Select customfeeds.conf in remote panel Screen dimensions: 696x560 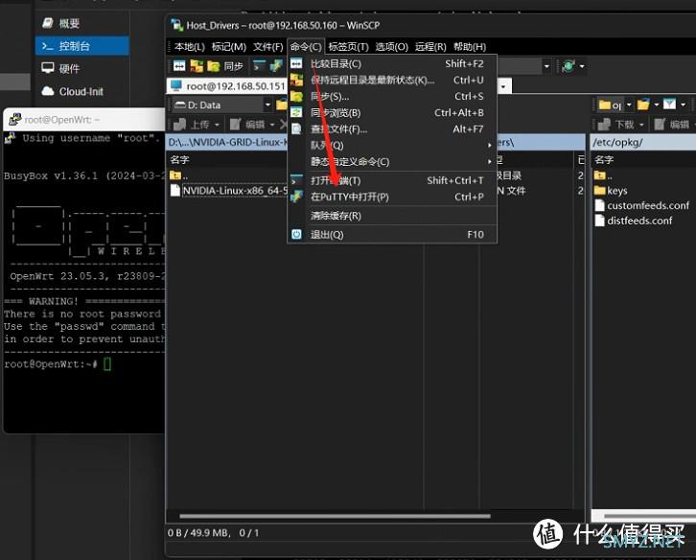coord(642,205)
